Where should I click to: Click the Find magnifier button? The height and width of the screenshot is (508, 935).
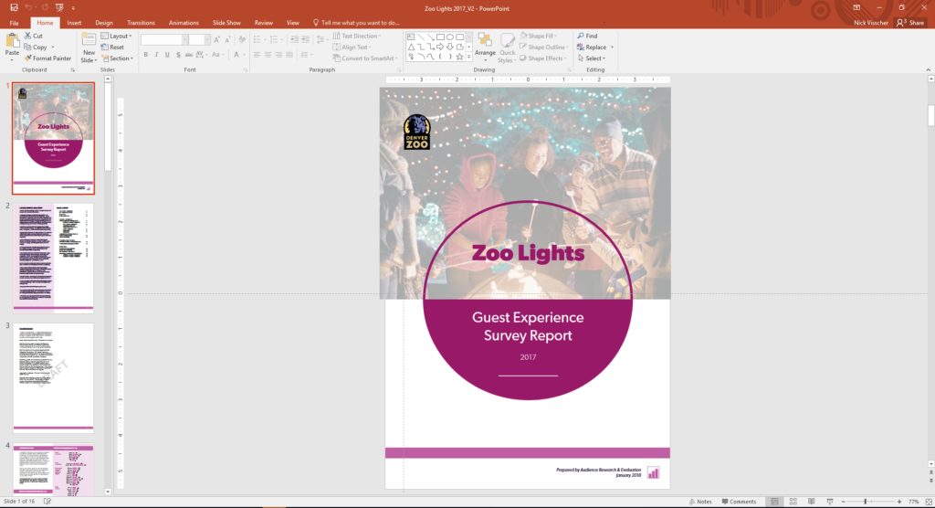point(587,36)
